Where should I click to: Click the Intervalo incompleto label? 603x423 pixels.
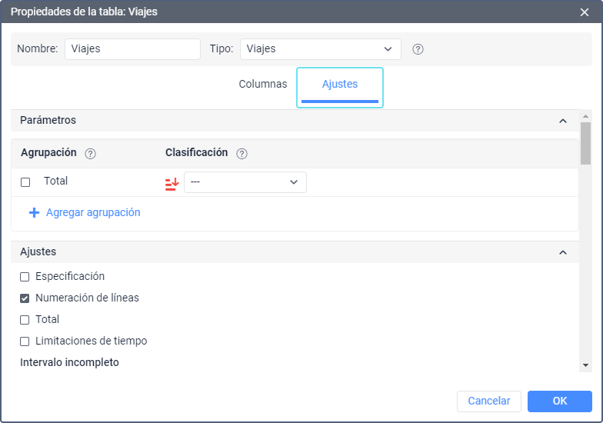69,363
